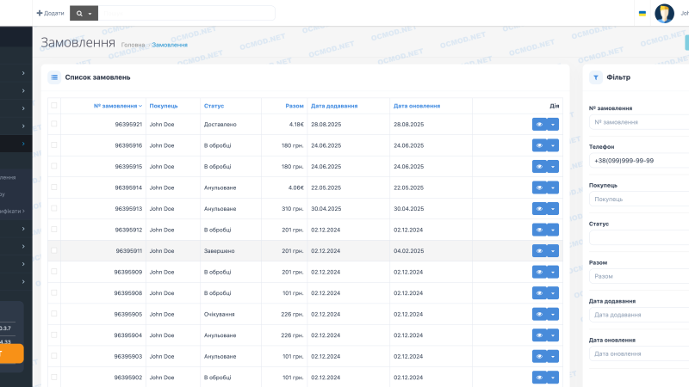The height and width of the screenshot is (387, 689).
Task: Check the box for order 96395914
Action: (x=54, y=187)
